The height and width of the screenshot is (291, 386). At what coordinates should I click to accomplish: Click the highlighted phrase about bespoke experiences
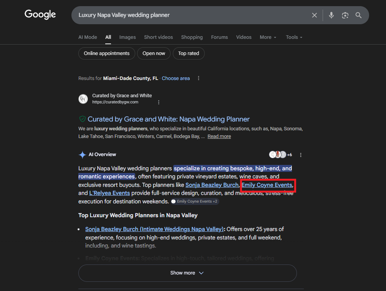point(185,173)
